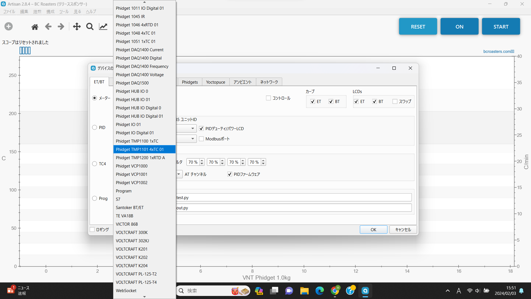Viewport: 531px width, 299px height.
Task: Enable the ロギング checkbox
Action: tap(92, 230)
